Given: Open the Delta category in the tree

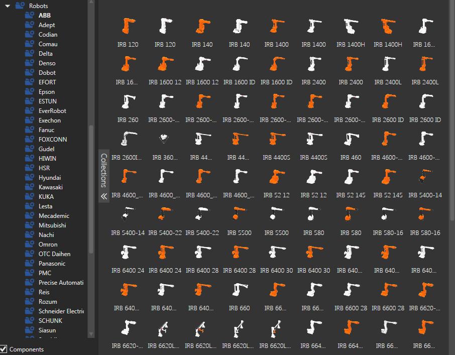Looking at the screenshot, I should point(46,53).
